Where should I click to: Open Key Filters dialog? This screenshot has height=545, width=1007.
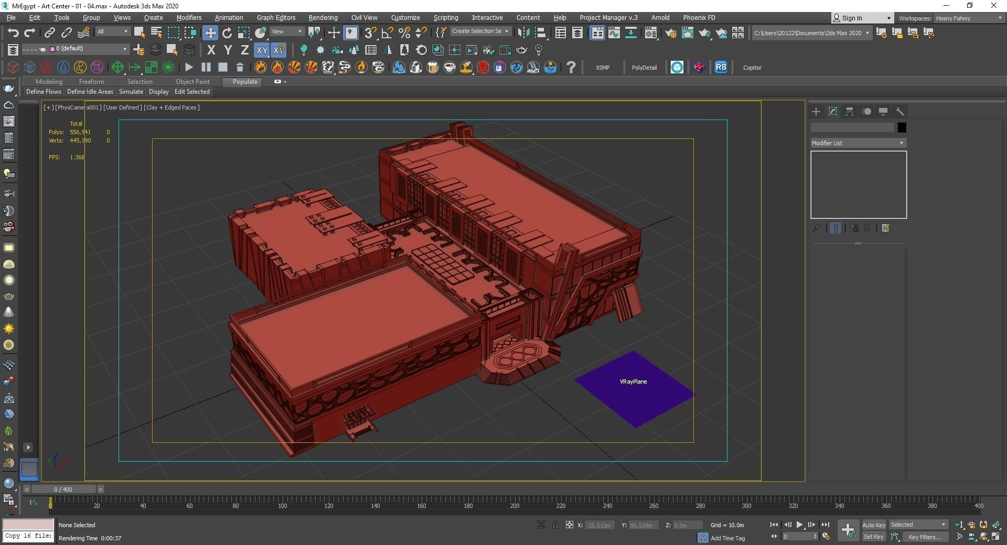click(x=924, y=537)
